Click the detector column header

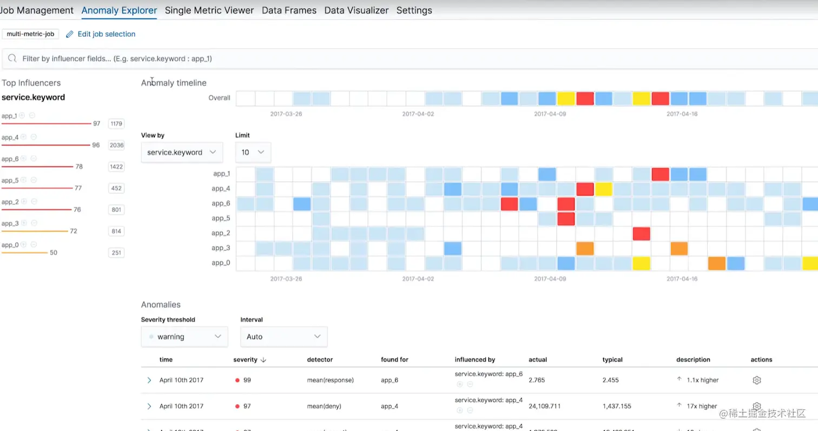[320, 360]
